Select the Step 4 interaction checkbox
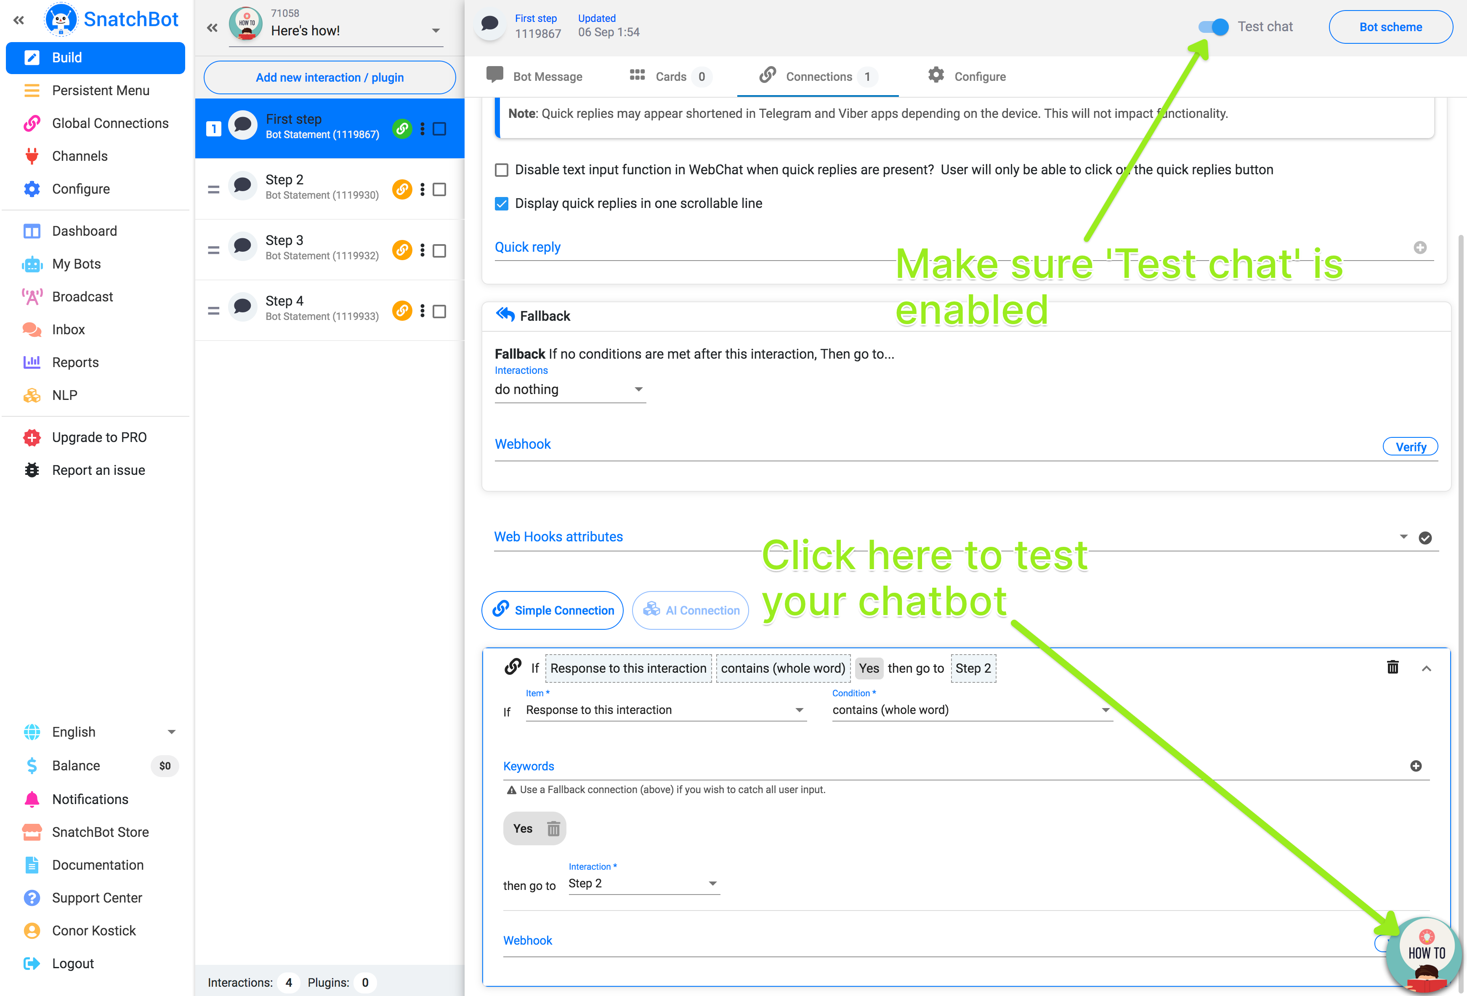The width and height of the screenshot is (1467, 996). pyautogui.click(x=440, y=312)
